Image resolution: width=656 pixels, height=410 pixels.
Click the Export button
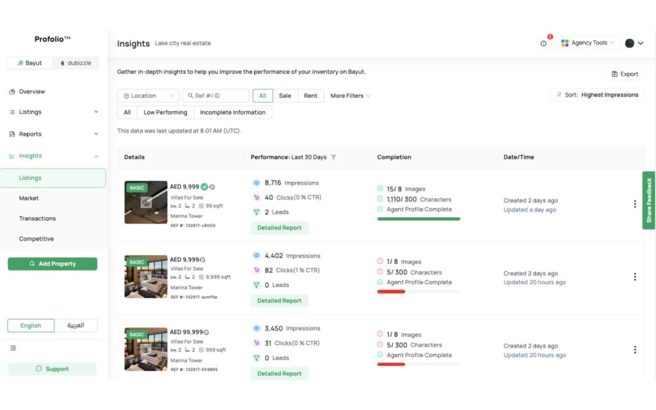[x=625, y=74]
